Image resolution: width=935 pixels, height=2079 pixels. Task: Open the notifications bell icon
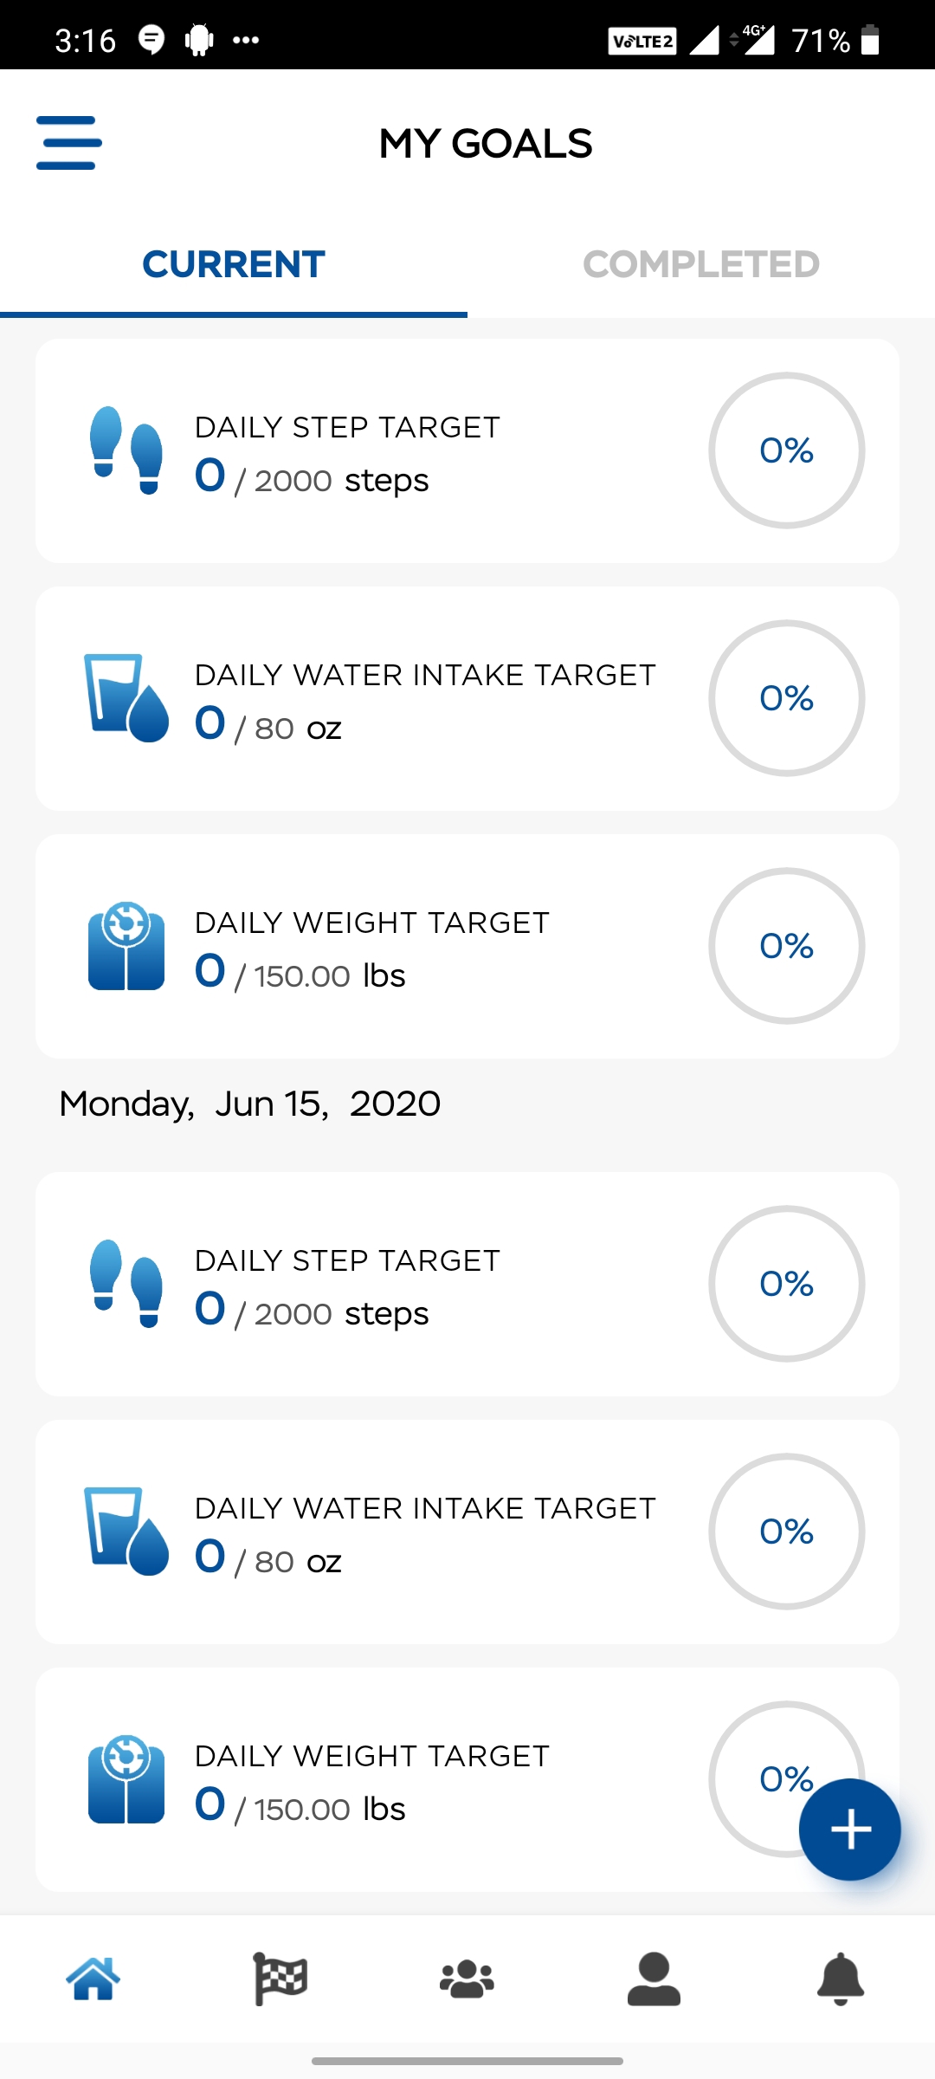[841, 1979]
